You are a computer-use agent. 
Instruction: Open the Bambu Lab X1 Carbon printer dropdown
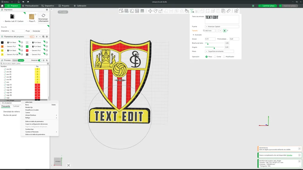[13, 21]
